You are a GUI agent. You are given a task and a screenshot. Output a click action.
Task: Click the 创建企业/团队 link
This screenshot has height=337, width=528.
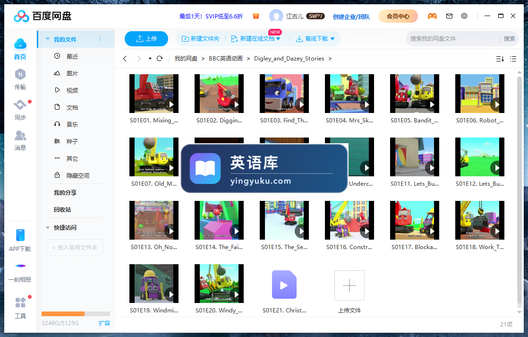351,17
